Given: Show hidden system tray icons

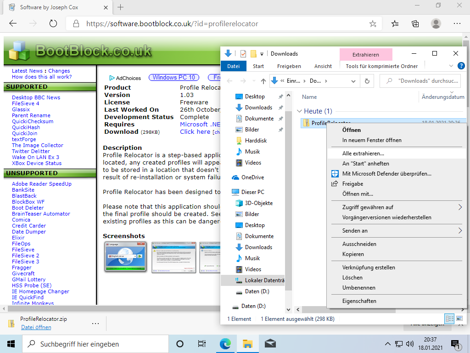Looking at the screenshot, I should coord(387,344).
